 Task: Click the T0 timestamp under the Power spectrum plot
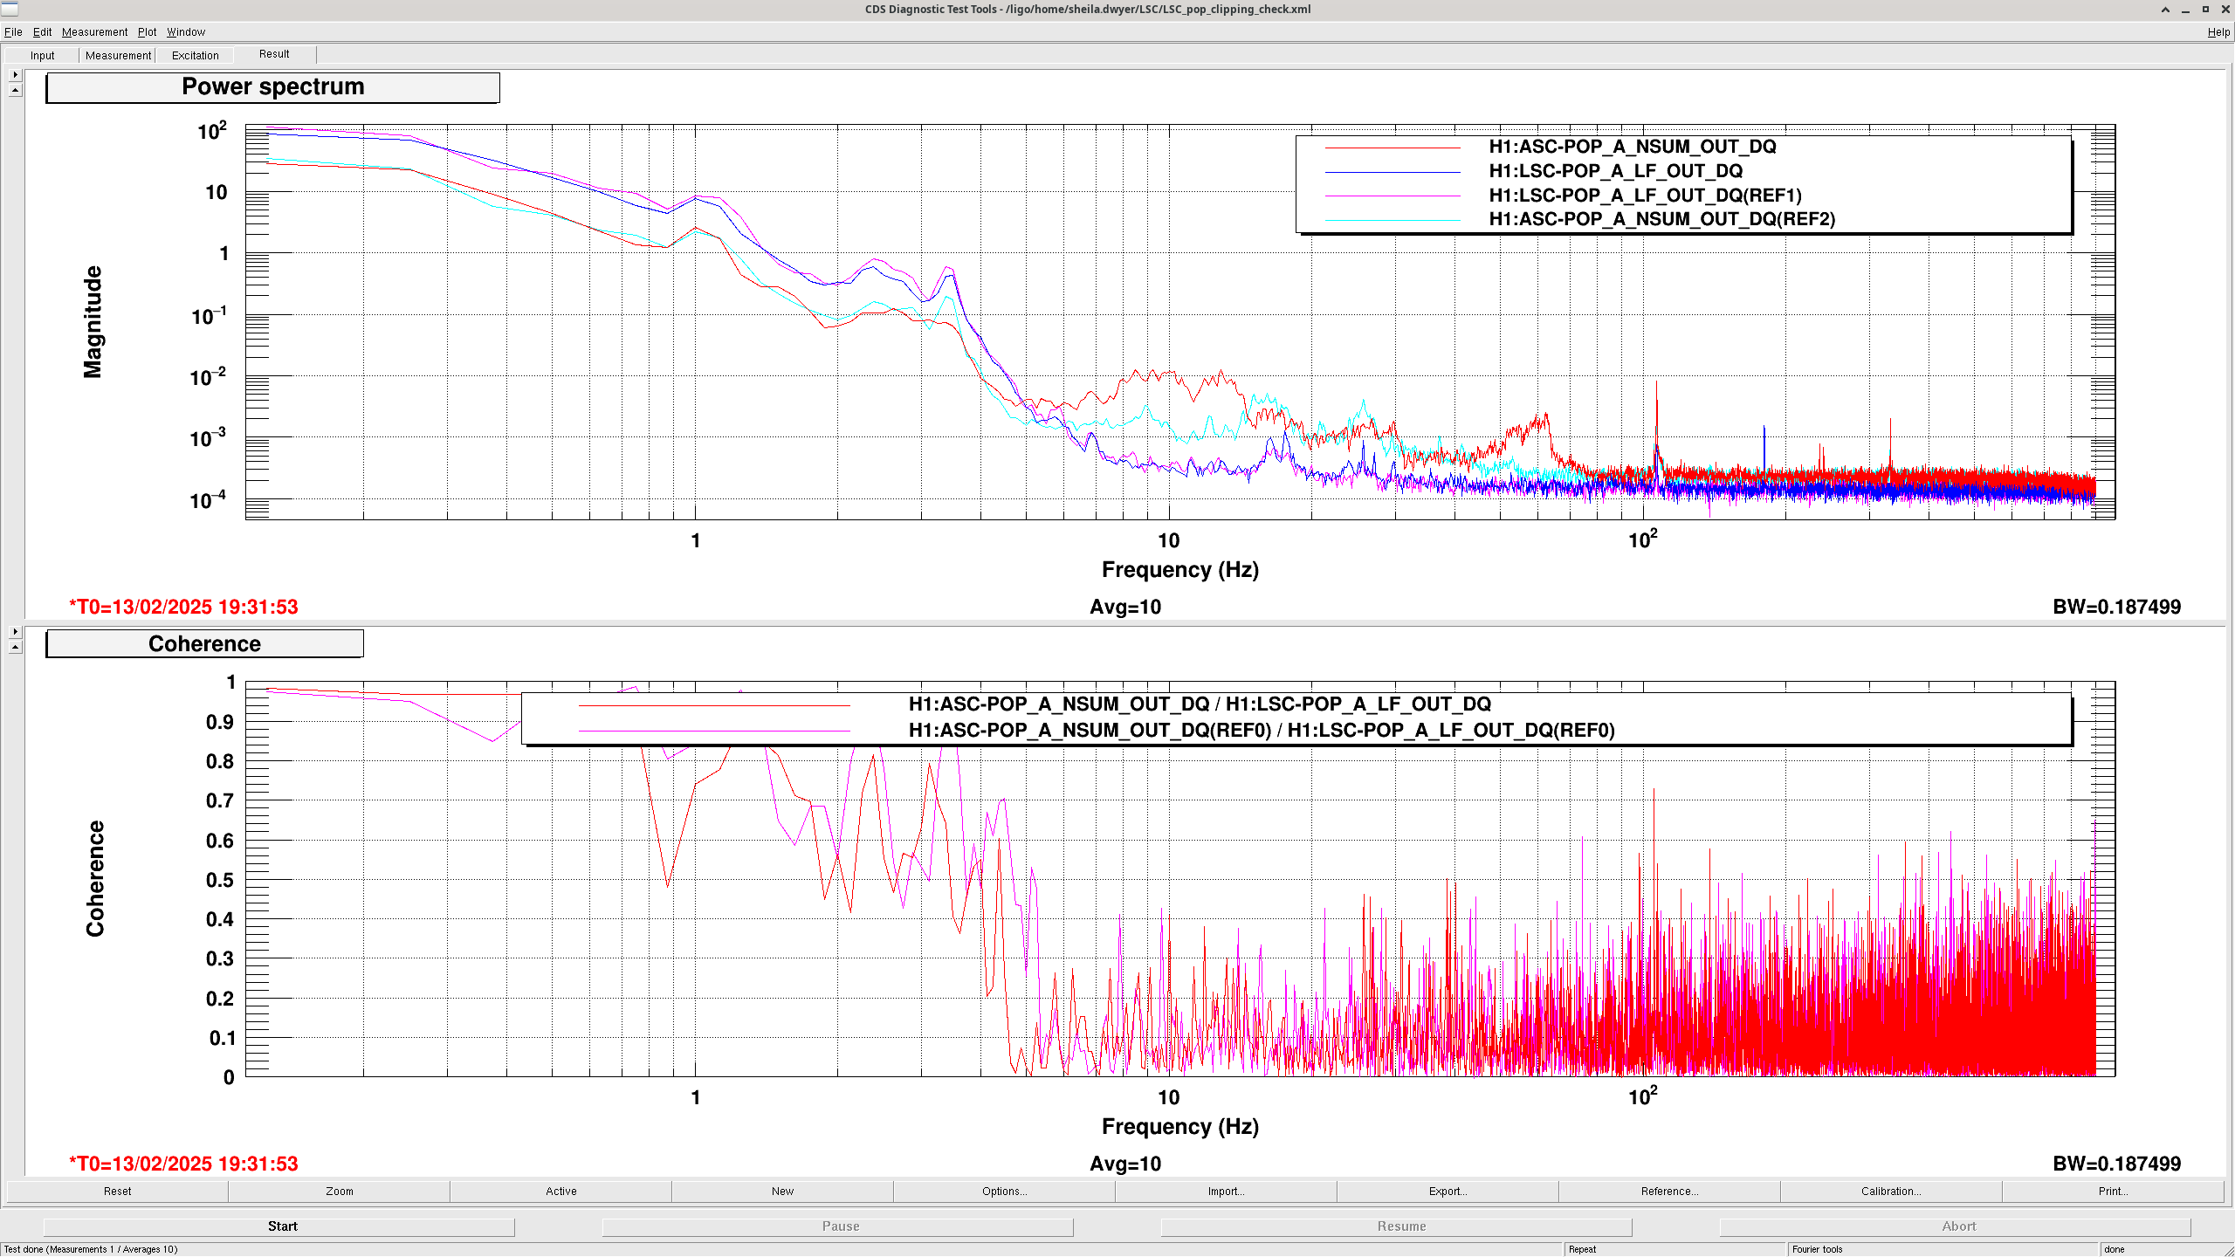pos(183,608)
